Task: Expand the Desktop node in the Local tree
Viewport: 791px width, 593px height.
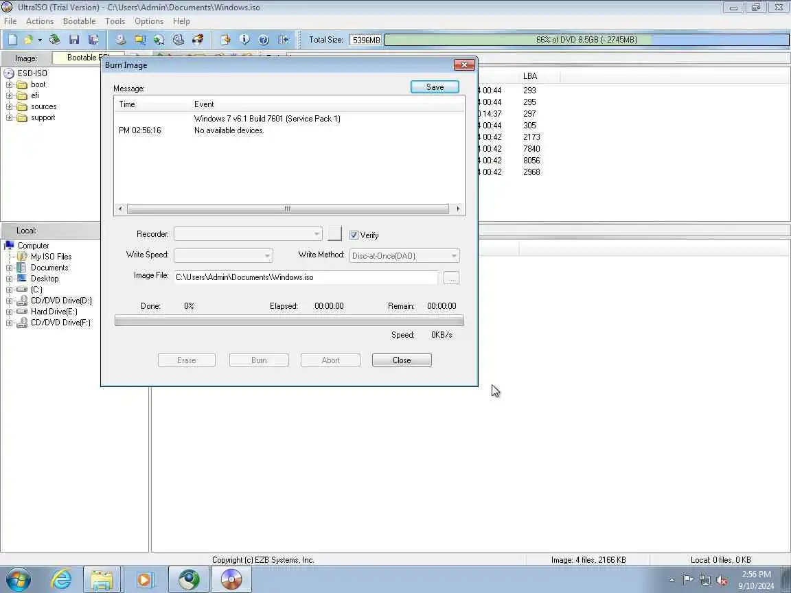Action: [x=9, y=279]
